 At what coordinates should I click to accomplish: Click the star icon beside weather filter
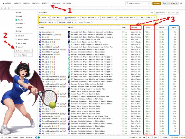[16, 36]
